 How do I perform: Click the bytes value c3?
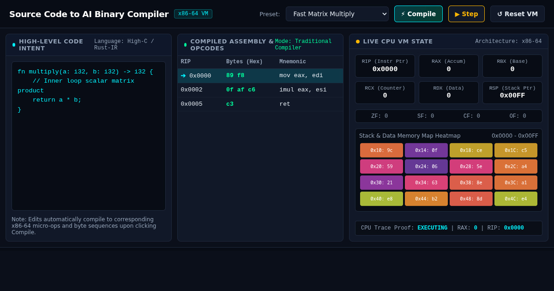(x=230, y=104)
